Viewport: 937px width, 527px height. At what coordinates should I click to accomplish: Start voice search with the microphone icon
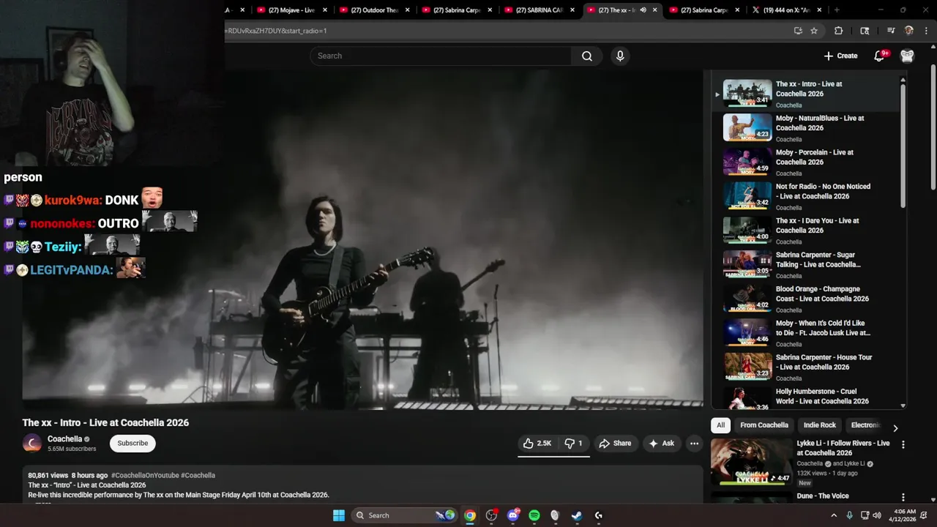620,56
